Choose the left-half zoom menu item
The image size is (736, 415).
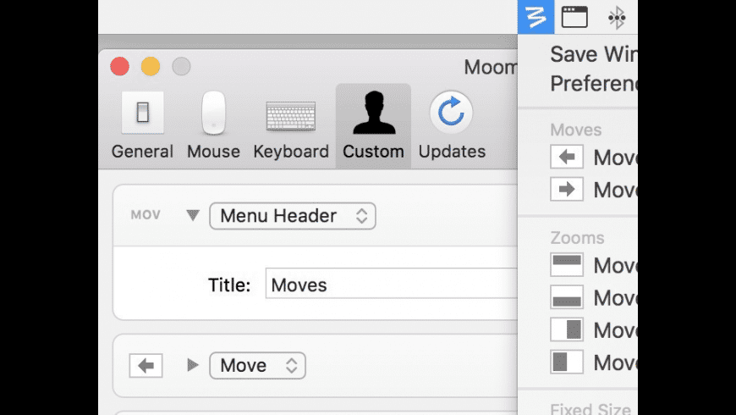point(594,362)
